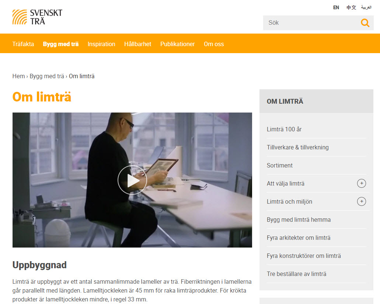Expand the Att välja limträ submenu
Image resolution: width=380 pixels, height=304 pixels.
[x=361, y=183]
